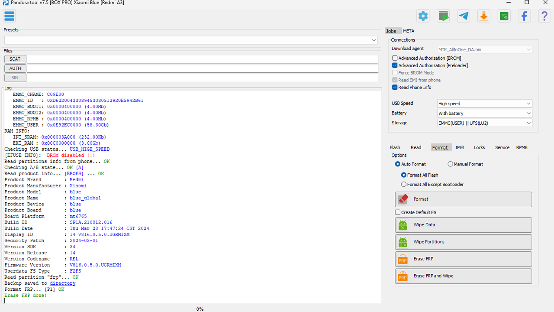Click the AUTH file button
554x312 pixels.
click(15, 68)
